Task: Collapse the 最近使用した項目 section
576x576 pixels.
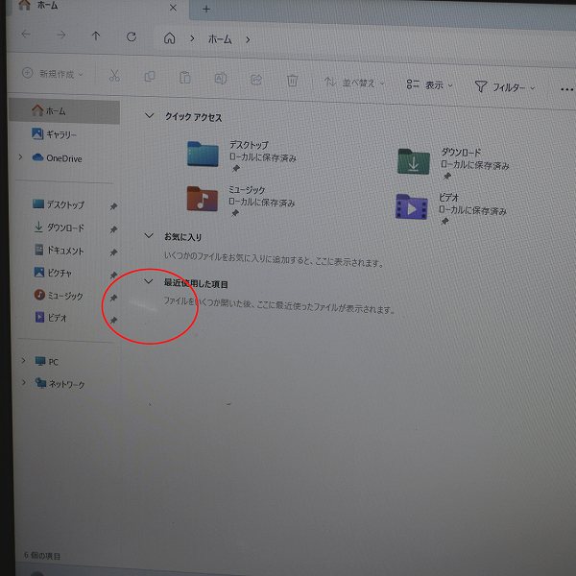Action: click(x=148, y=282)
